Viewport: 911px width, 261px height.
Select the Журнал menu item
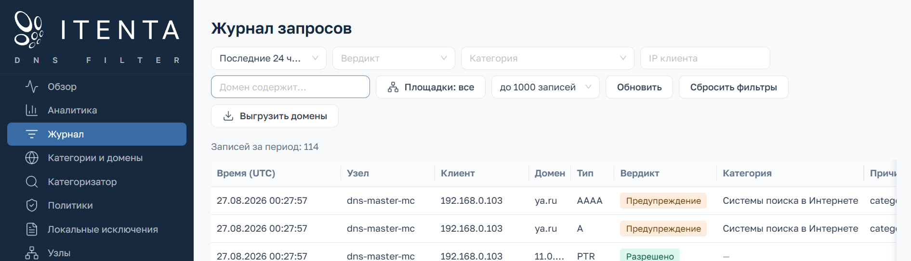(x=97, y=134)
